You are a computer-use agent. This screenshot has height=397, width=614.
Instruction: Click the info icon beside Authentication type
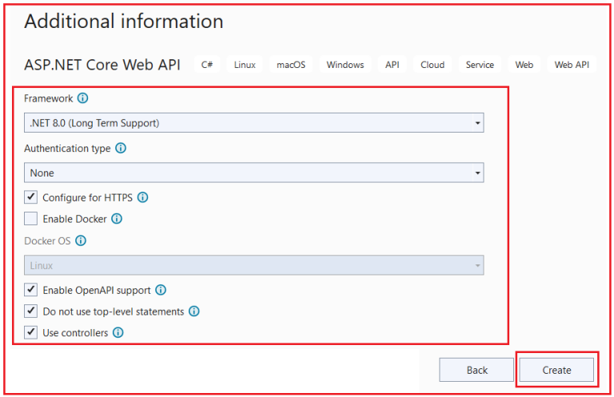(x=121, y=149)
